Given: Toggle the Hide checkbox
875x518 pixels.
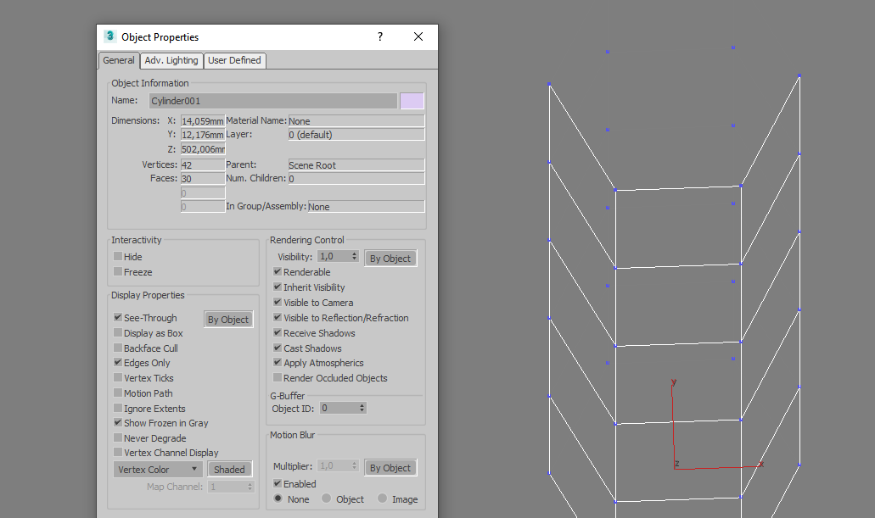Looking at the screenshot, I should click(118, 257).
